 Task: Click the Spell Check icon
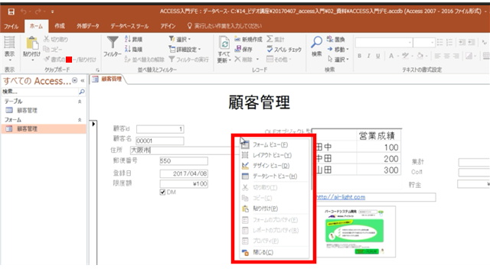(269, 49)
